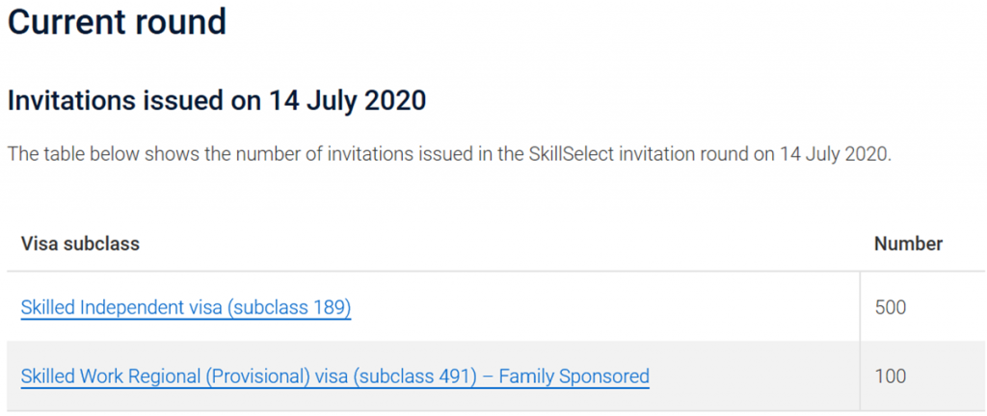Click "(Provisional)" in the second visa link
The width and height of the screenshot is (987, 416).
[x=256, y=376]
